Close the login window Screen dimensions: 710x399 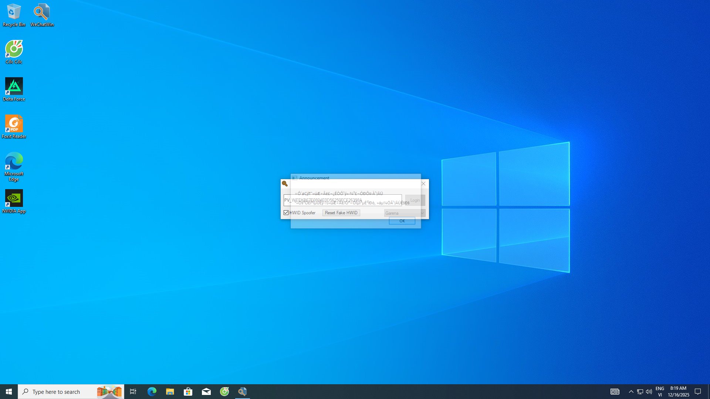423,184
